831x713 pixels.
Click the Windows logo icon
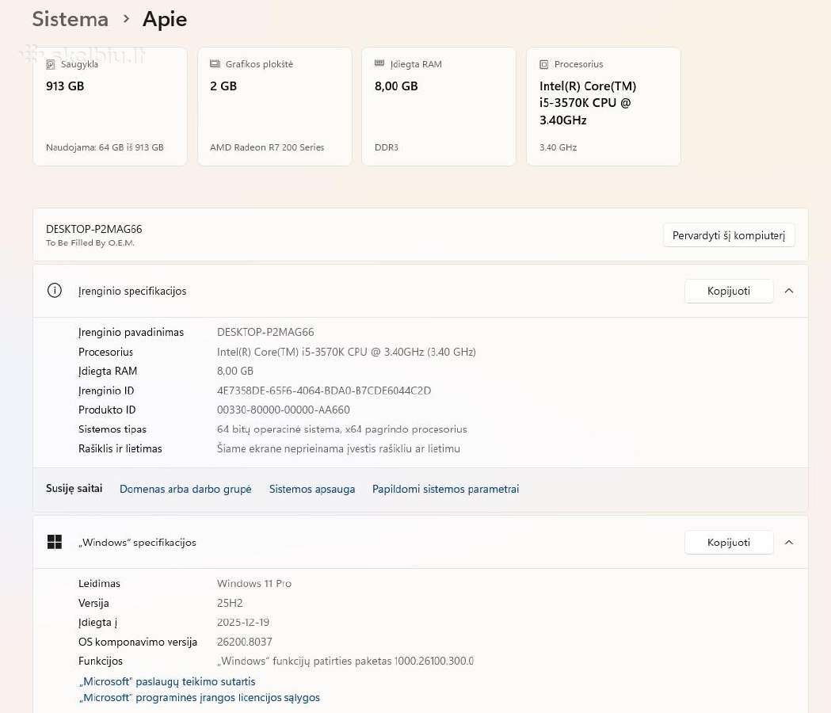(55, 542)
